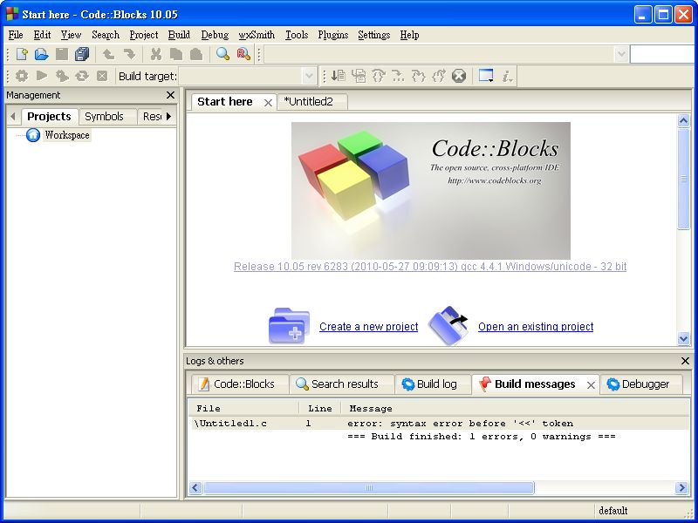The height and width of the screenshot is (523, 698).
Task: Click the Save file disk icon
Action: (62, 54)
